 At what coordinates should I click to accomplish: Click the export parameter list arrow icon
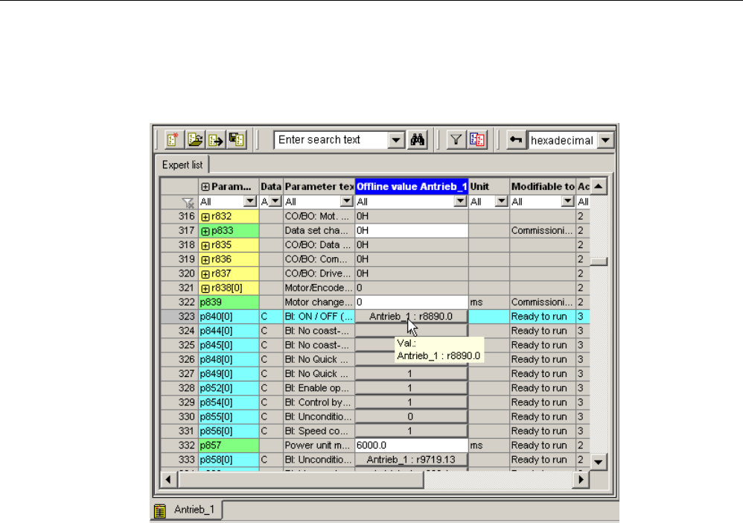tap(216, 140)
